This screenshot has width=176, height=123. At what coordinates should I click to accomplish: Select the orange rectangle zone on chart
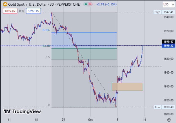pos(127,87)
